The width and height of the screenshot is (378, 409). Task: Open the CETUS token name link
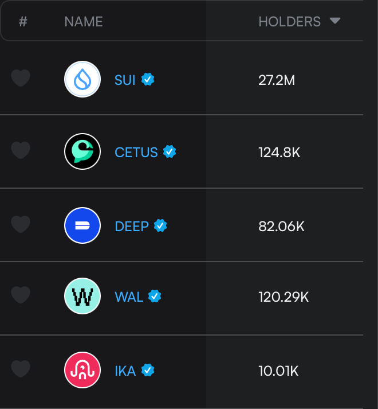[x=136, y=153]
